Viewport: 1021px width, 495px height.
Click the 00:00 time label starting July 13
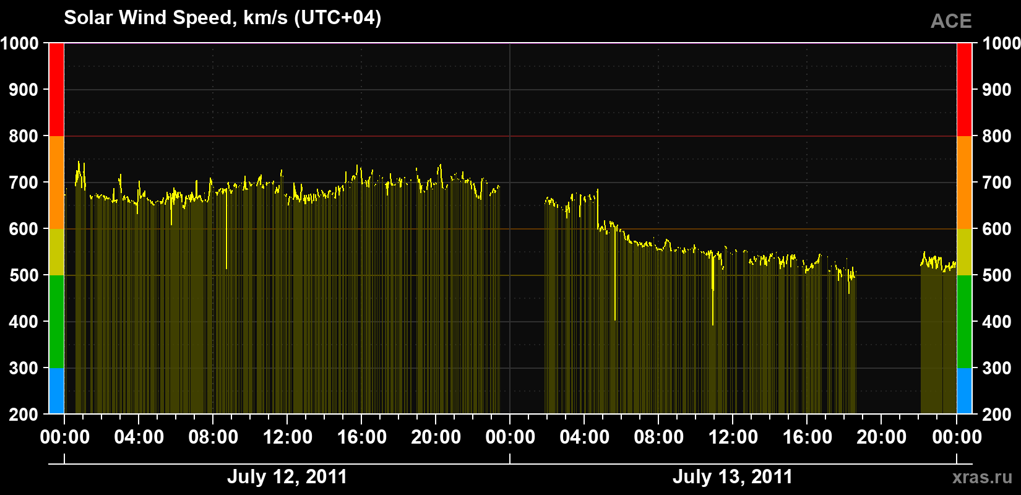510,437
